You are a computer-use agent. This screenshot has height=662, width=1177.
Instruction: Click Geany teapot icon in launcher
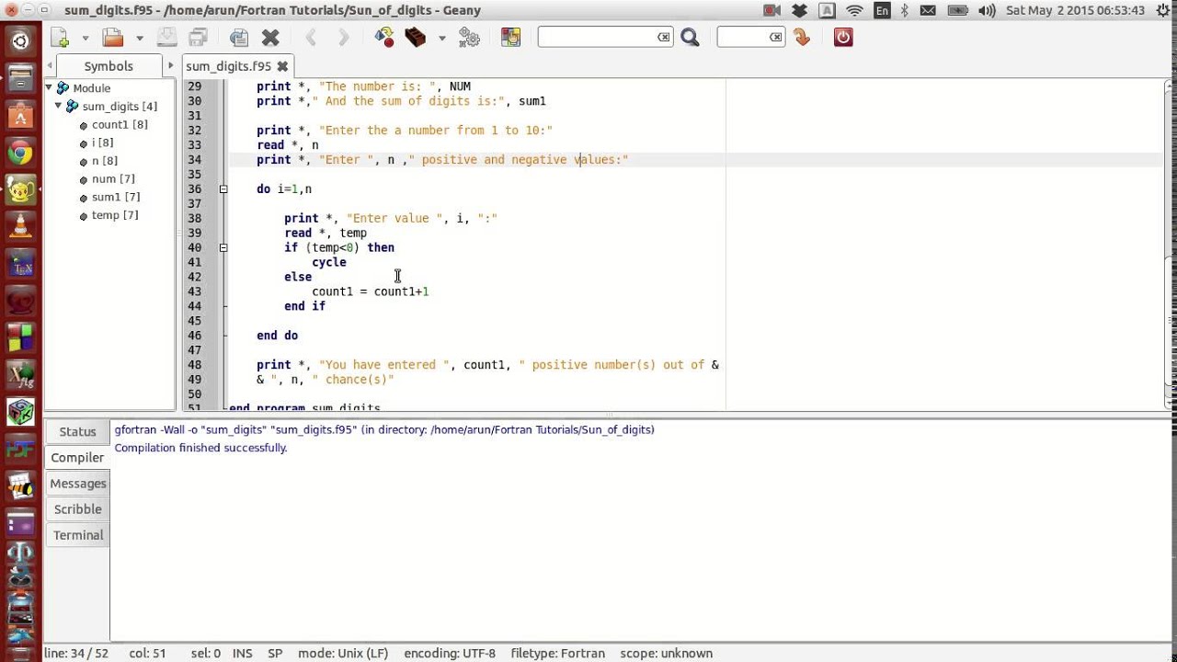[20, 190]
